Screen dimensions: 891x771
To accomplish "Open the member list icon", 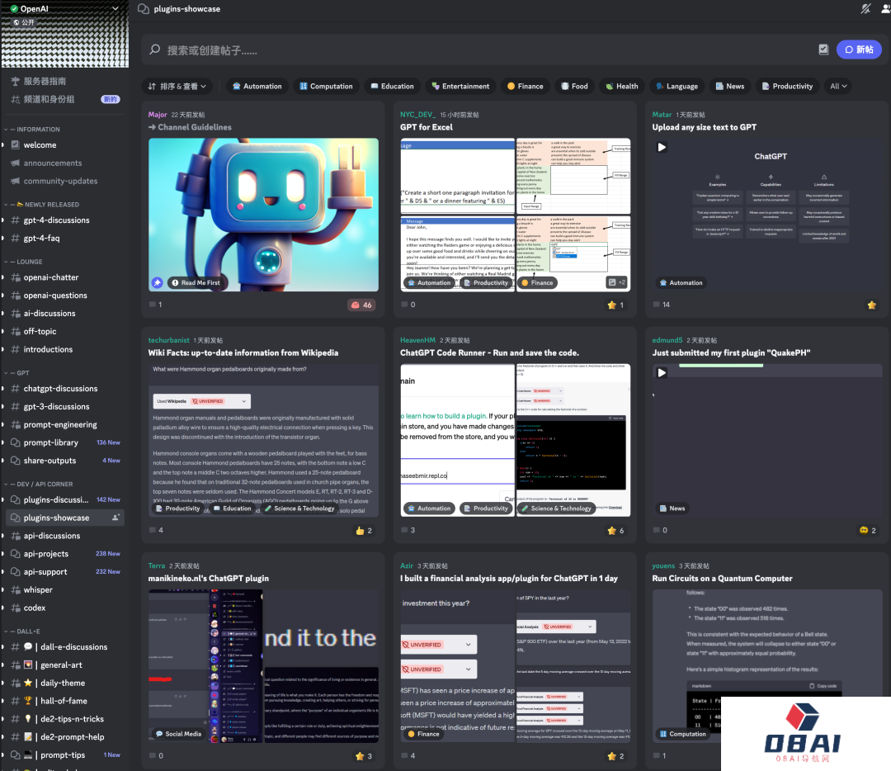I will point(884,9).
